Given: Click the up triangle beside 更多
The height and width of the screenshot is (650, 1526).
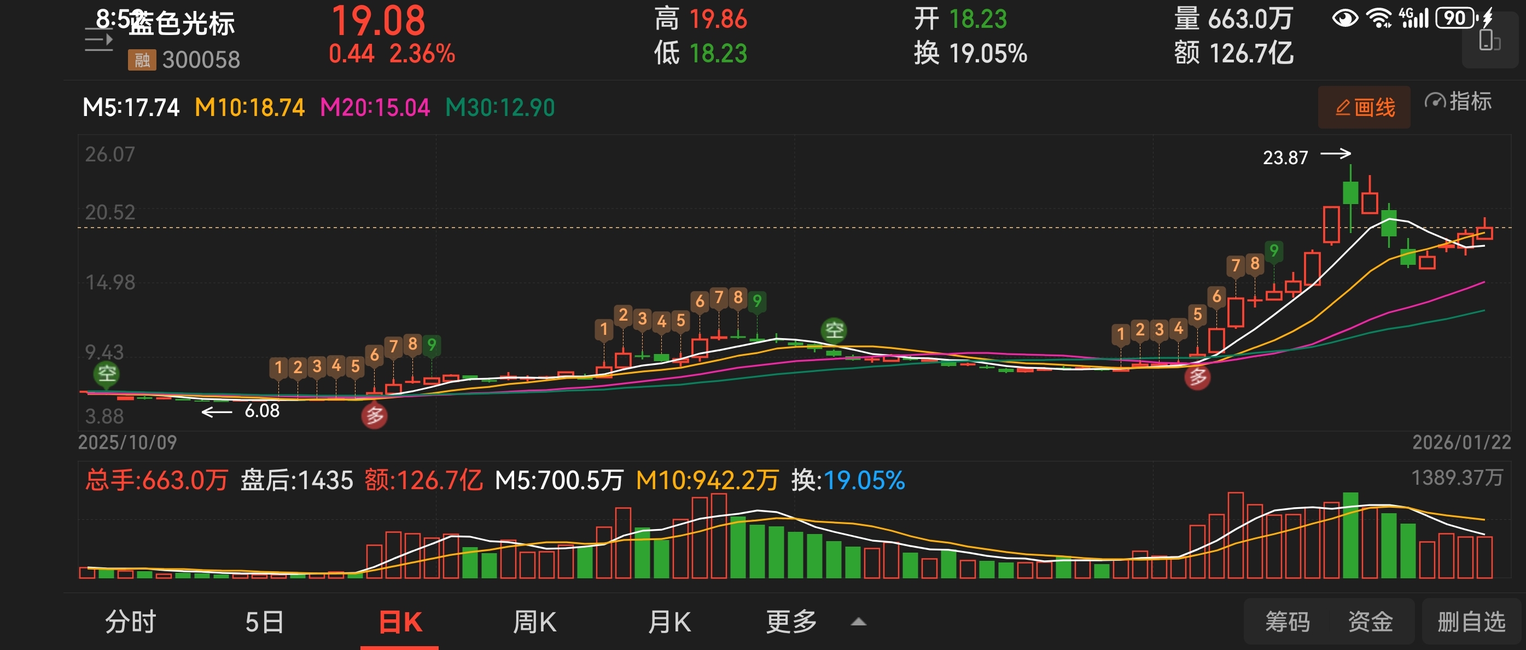Looking at the screenshot, I should coord(858,622).
